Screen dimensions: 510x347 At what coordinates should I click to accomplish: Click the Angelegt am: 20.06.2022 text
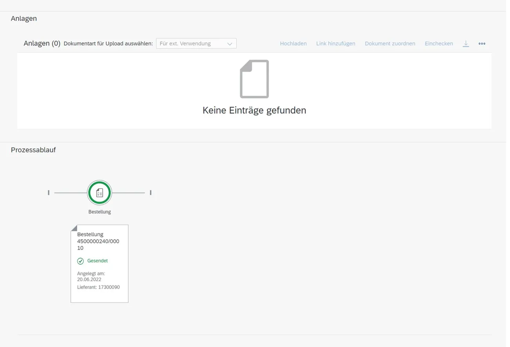(x=91, y=276)
